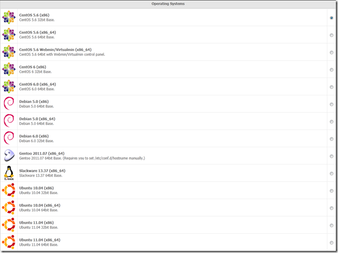Click the Debian swirl beside Debian 5.0 (x86)

pyautogui.click(x=9, y=104)
